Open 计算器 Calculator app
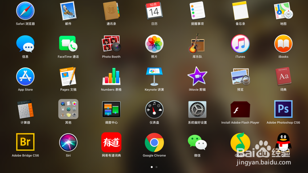Image resolution: width=308 pixels, height=173 pixels. point(25,109)
